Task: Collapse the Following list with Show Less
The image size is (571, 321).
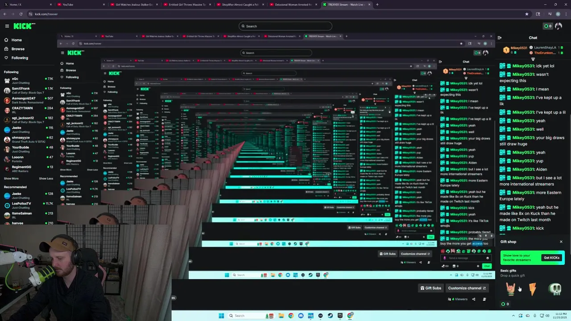Action: pyautogui.click(x=46, y=178)
